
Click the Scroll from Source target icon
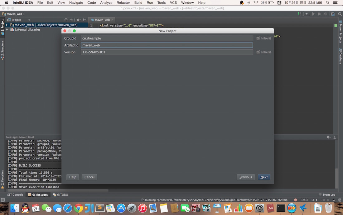pyautogui.click(x=66, y=20)
